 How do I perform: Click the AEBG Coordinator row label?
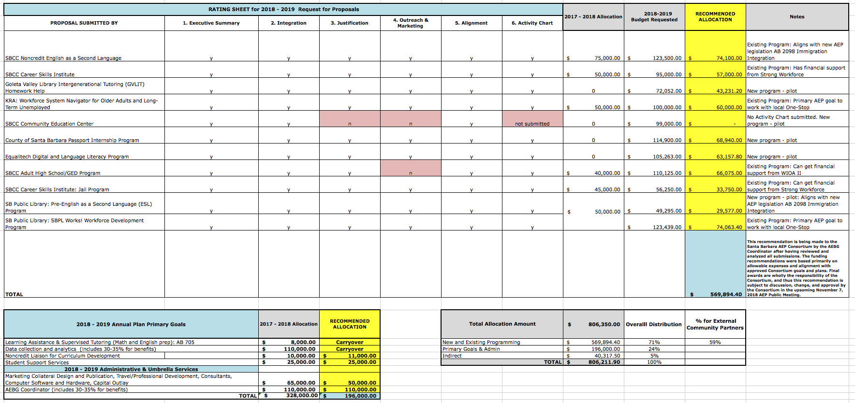point(67,389)
